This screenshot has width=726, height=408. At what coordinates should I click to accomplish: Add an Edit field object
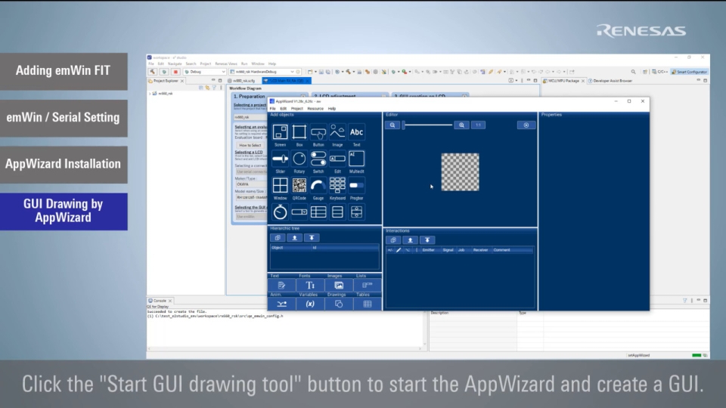pos(337,159)
